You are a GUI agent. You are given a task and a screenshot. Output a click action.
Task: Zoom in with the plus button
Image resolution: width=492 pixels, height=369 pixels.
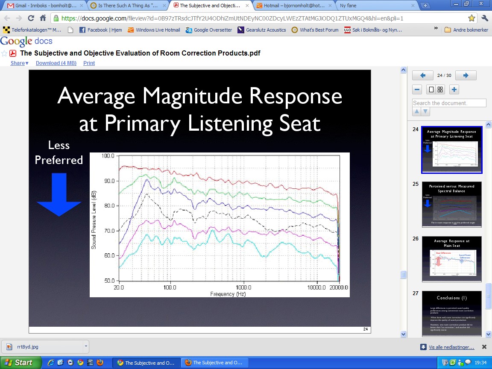[x=454, y=90]
